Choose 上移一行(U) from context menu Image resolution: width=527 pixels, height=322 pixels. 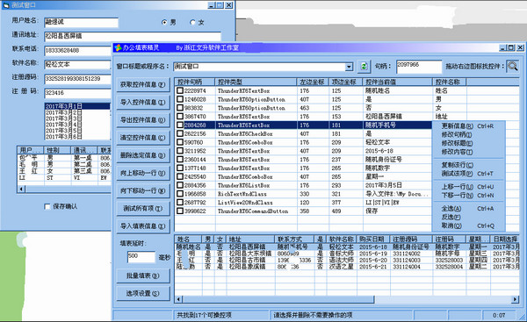[468, 187]
